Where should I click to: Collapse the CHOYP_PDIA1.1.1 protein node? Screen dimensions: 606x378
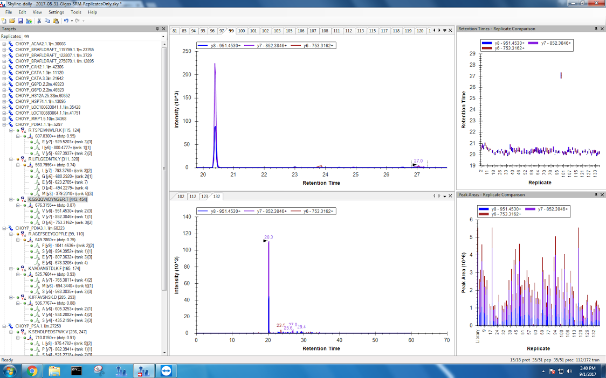point(5,124)
